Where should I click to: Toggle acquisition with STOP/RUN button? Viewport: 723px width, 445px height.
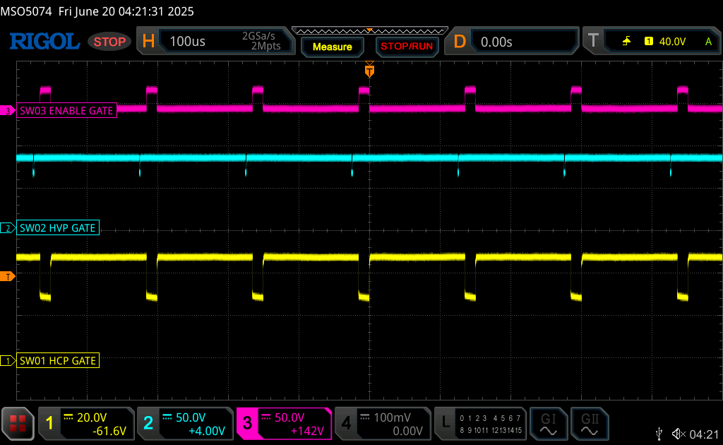tap(407, 47)
